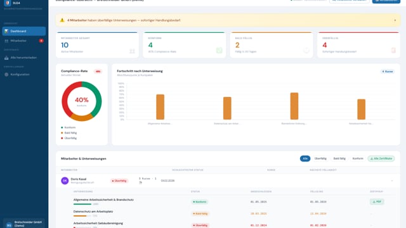This screenshot has width=406, height=228.
Task: Click the shield app logo at the top of the sidebar
Action: pyautogui.click(x=8, y=3)
